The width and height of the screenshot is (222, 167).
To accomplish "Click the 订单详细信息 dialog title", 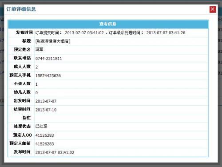I will (x=21, y=9).
